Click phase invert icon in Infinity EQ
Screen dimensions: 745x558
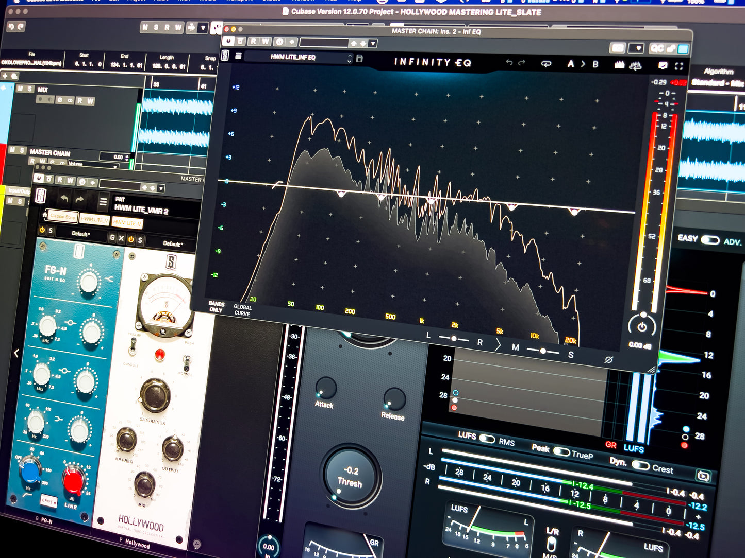point(608,360)
